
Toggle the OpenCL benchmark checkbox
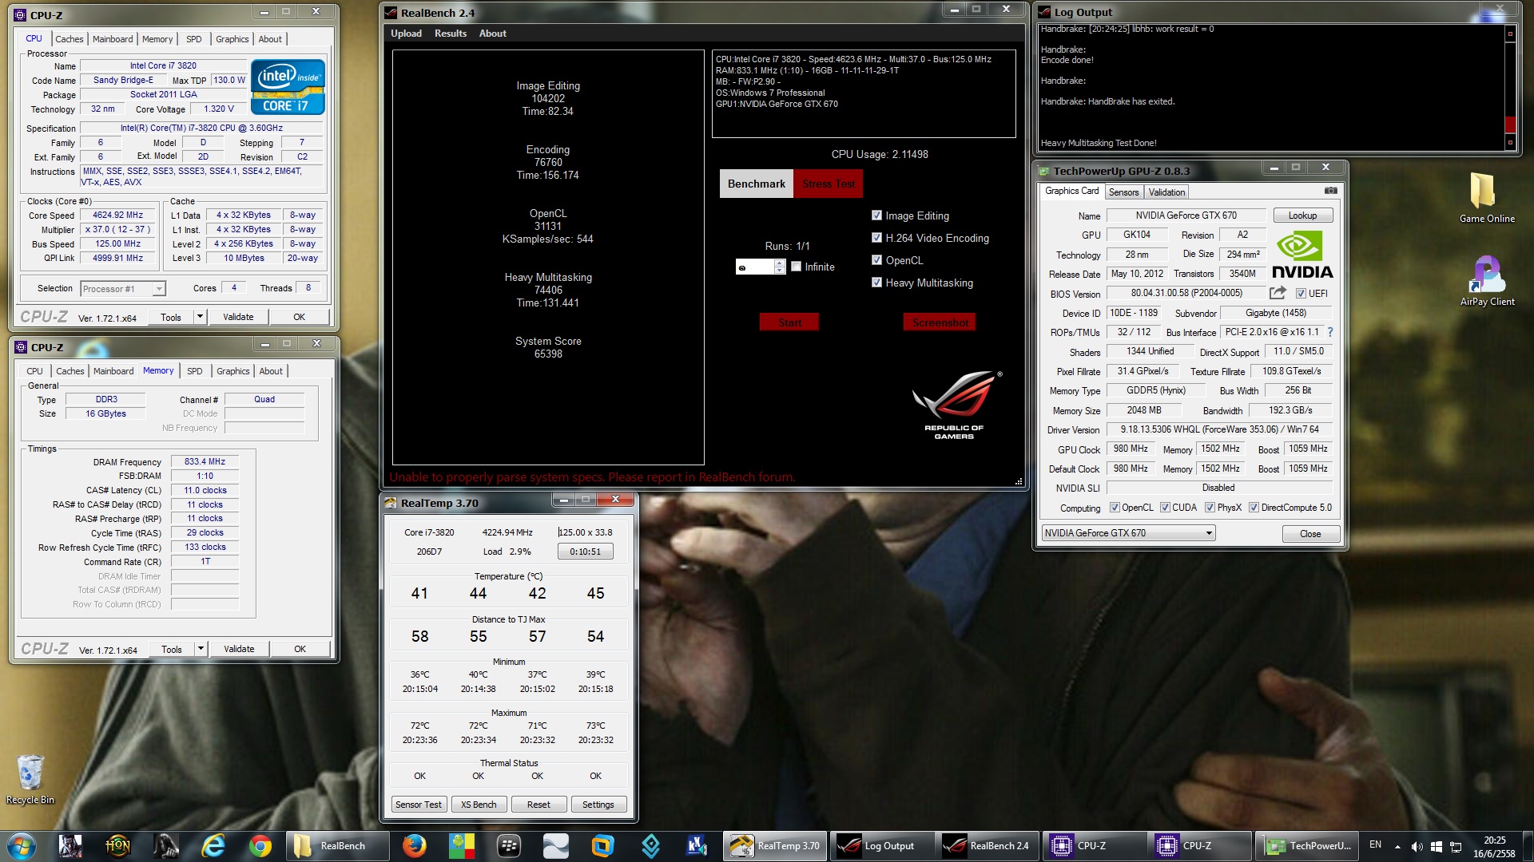(876, 260)
